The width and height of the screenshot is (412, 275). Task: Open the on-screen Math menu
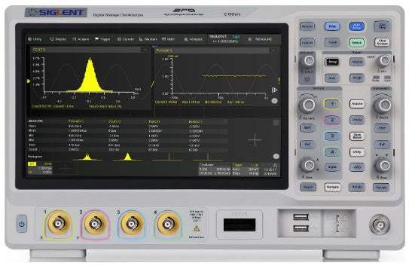tap(168, 39)
